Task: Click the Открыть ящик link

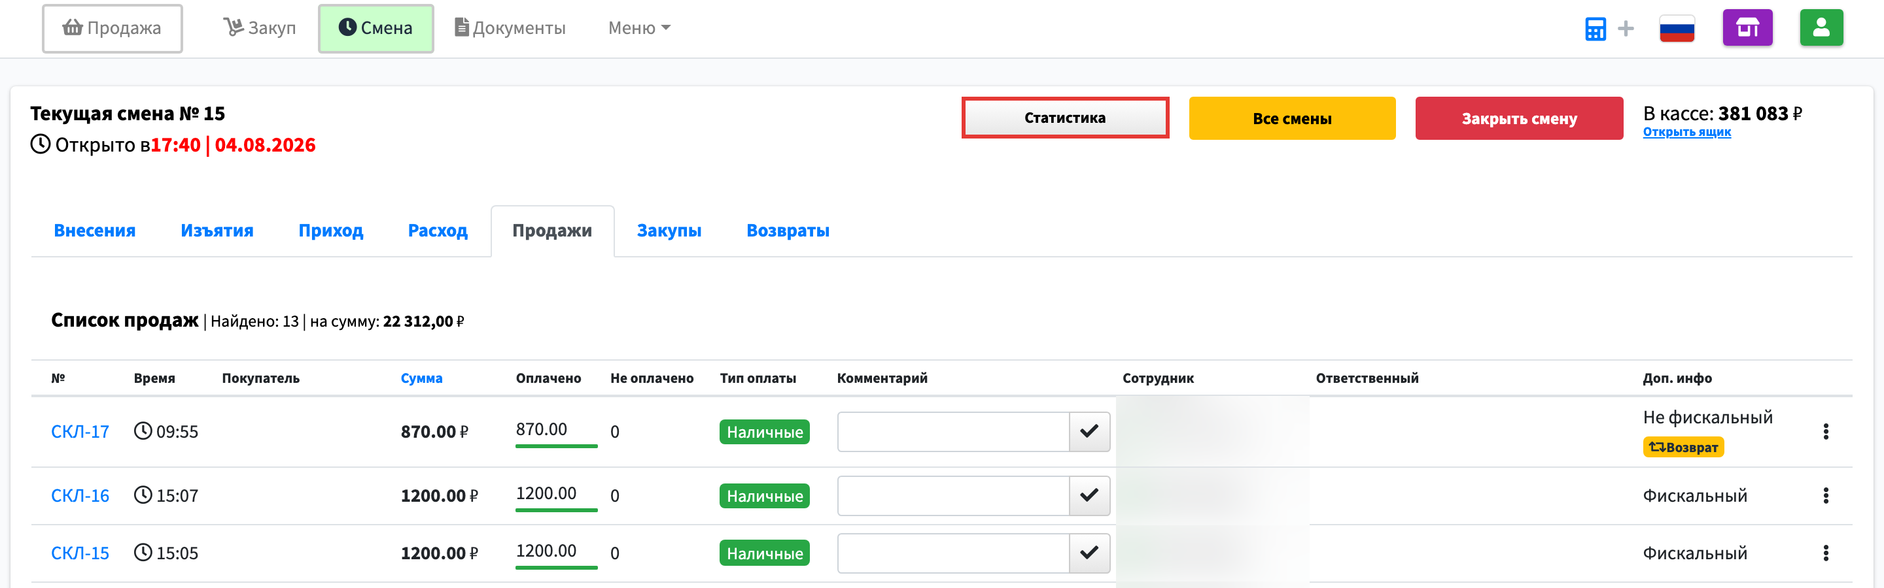Action: click(1686, 132)
